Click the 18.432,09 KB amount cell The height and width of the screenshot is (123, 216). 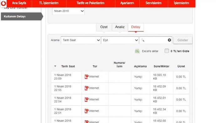coord(162,88)
